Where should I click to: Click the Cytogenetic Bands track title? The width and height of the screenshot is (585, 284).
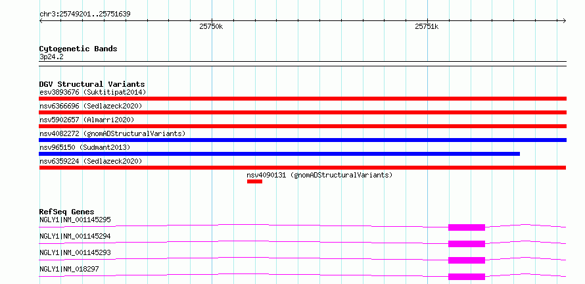click(x=78, y=49)
